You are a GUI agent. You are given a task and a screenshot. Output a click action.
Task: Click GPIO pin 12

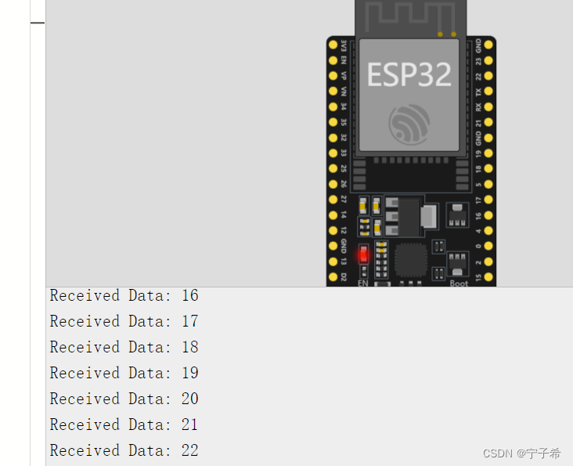(333, 230)
